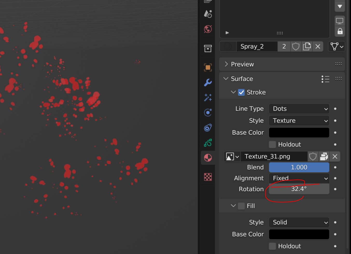
Task: Browse materials with the sphere icon
Action: pyautogui.click(x=228, y=46)
